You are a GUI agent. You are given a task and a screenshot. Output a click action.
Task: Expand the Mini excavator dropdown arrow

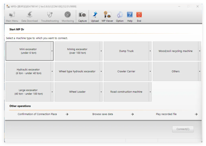52,51
